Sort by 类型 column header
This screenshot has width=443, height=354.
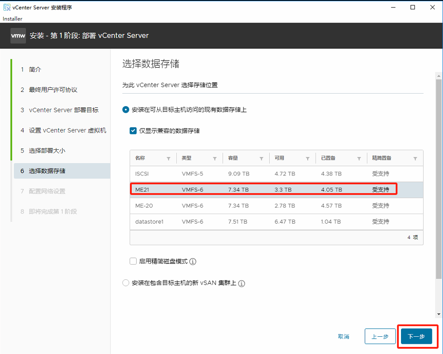187,158
